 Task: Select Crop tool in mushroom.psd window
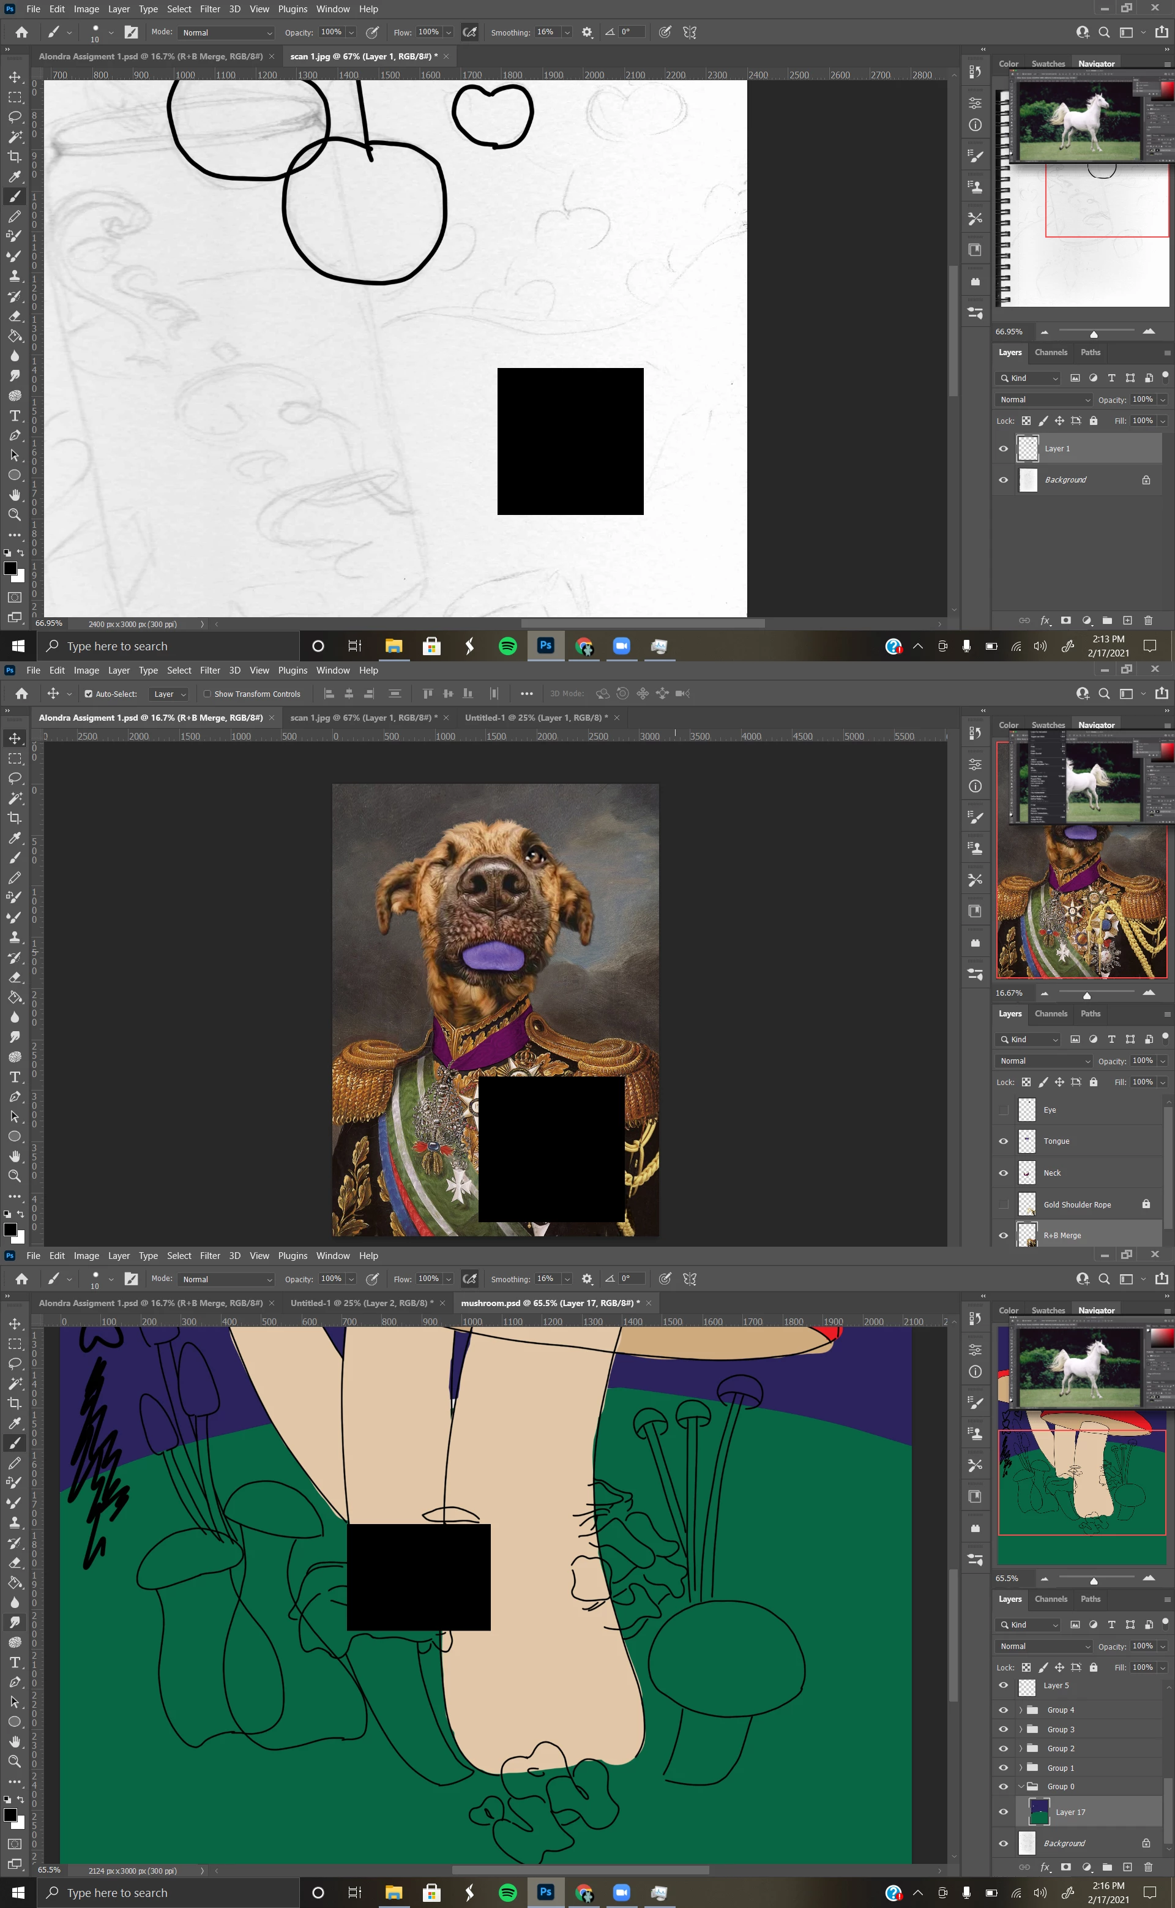click(x=15, y=1403)
